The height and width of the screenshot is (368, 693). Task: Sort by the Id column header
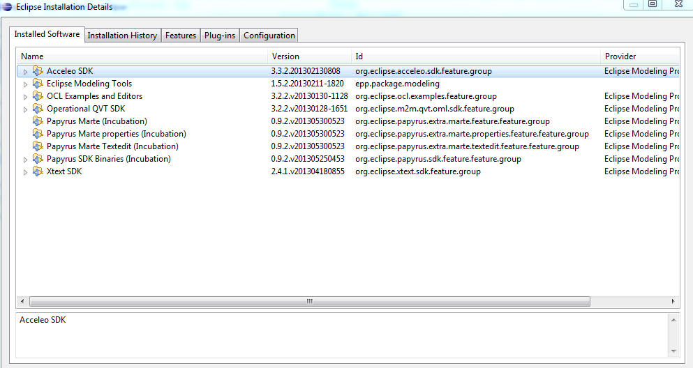tap(475, 56)
